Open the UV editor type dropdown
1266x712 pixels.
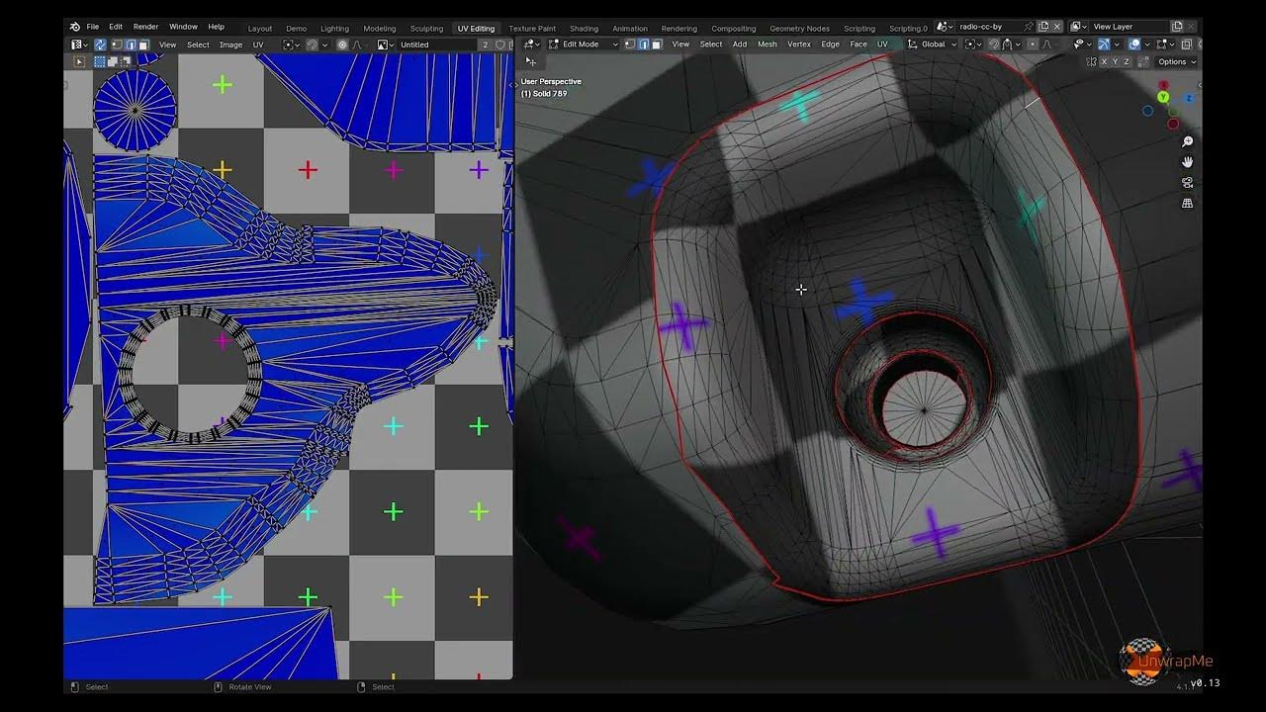[79, 44]
